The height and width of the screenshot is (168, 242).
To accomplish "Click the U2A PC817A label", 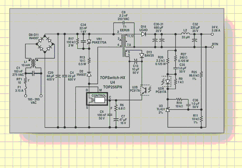I will click(161, 90).
